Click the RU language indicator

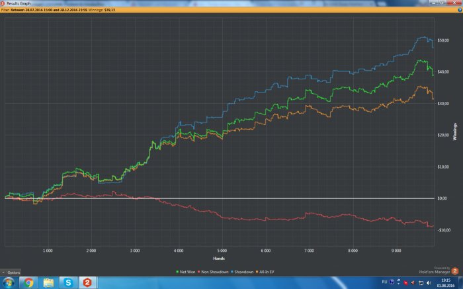pyautogui.click(x=384, y=282)
